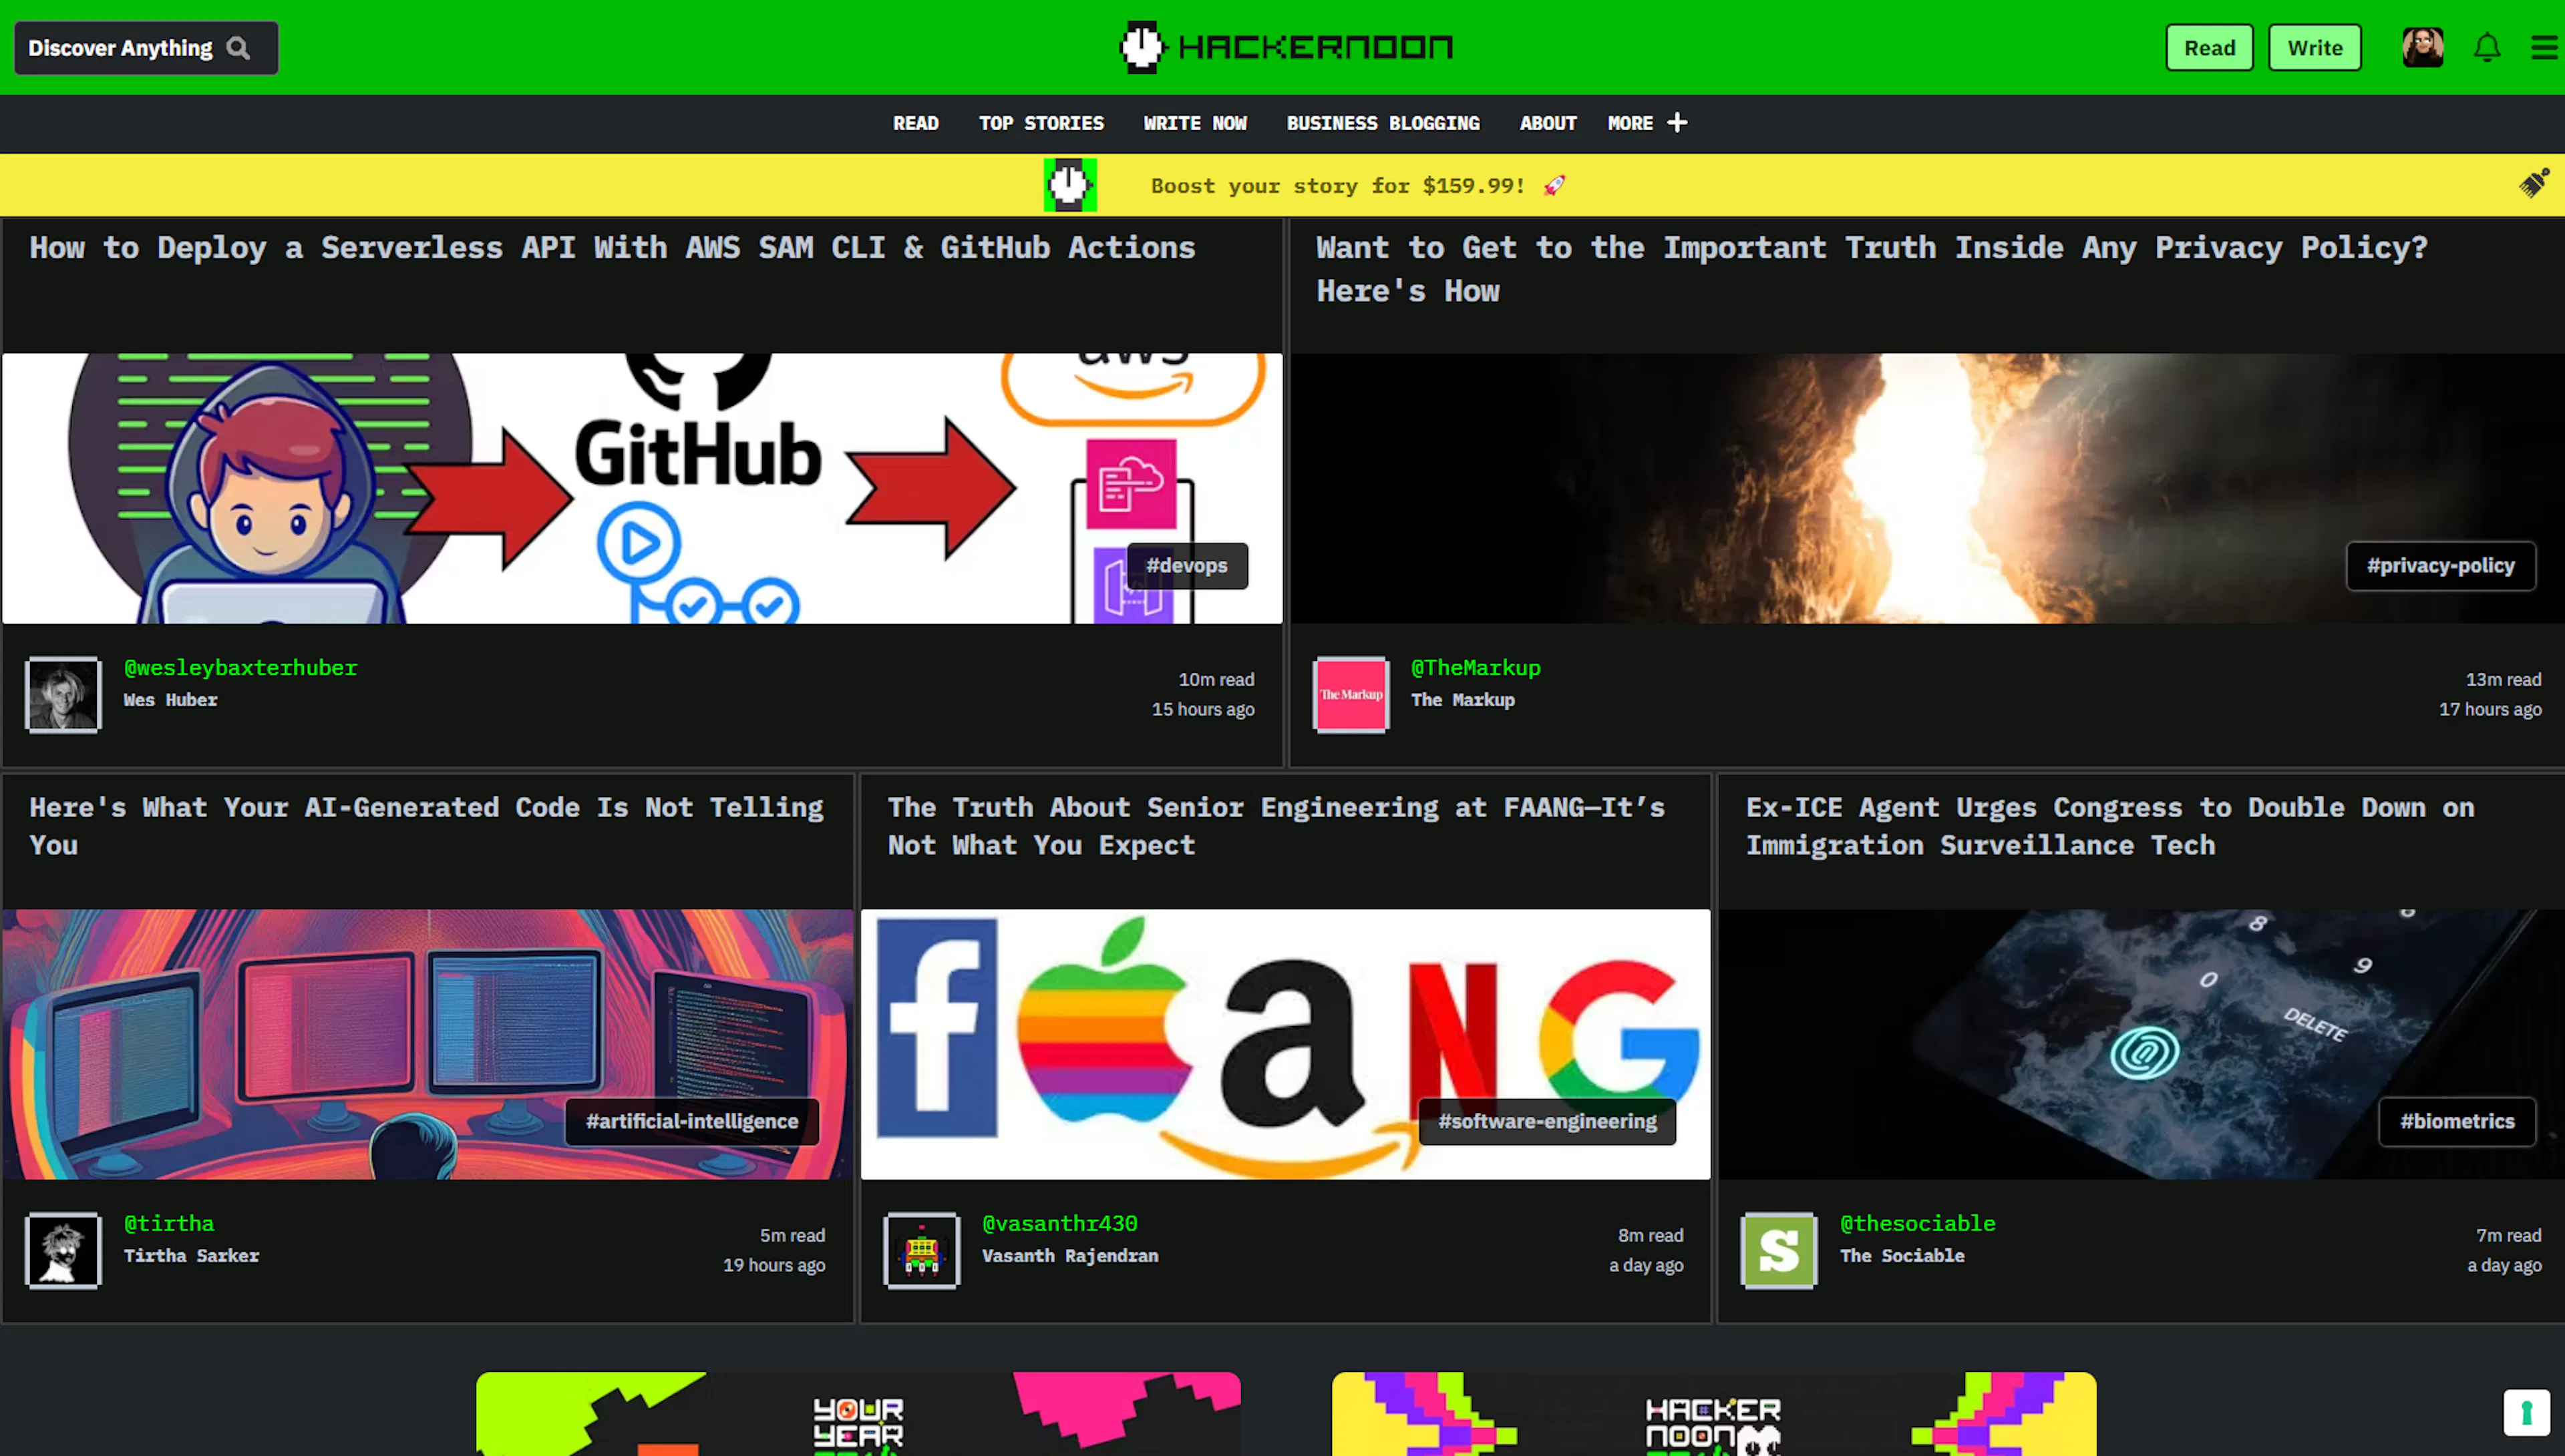Viewport: 2565px width, 1456px height.
Task: Open Tirtha Sarker's author avatar
Action: tap(63, 1250)
